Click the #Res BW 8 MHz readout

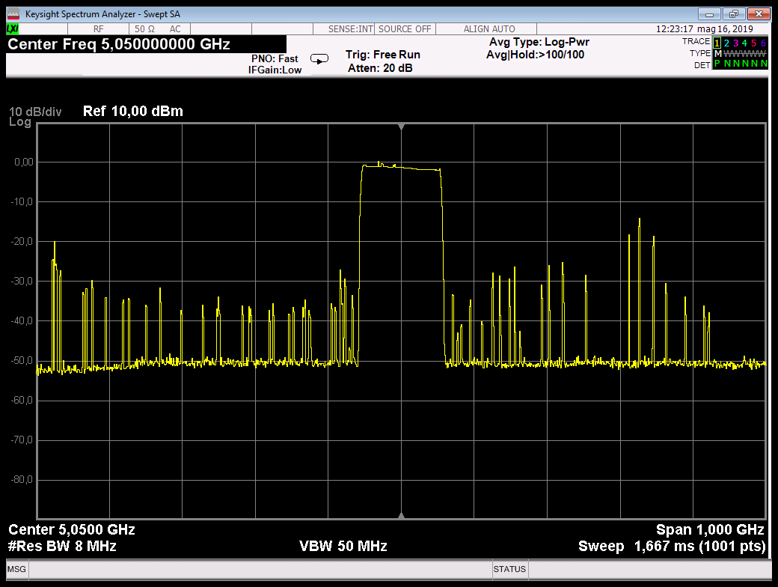point(62,547)
